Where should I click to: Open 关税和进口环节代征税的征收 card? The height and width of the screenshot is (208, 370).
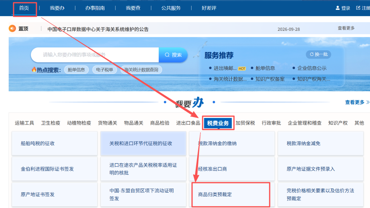143,143
